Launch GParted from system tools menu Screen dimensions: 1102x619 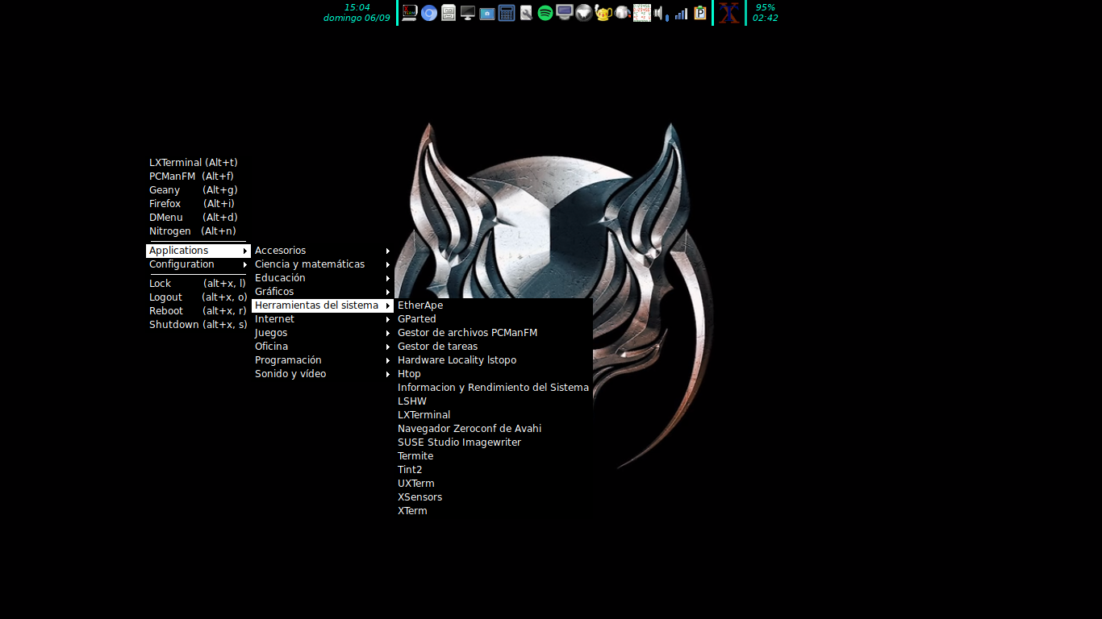tap(417, 319)
